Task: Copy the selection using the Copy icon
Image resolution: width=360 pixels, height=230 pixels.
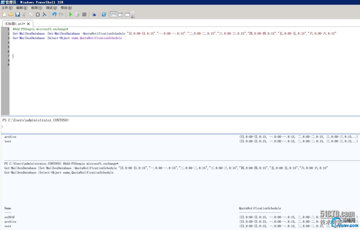Action: [31, 15]
